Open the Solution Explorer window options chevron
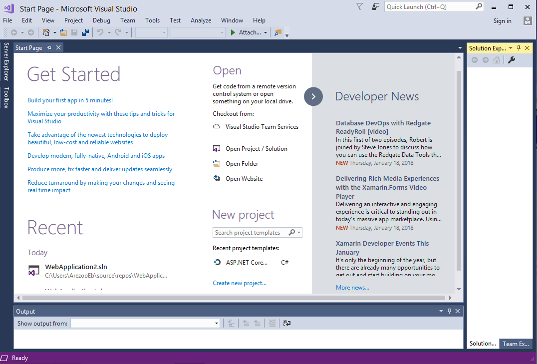 tap(511, 48)
